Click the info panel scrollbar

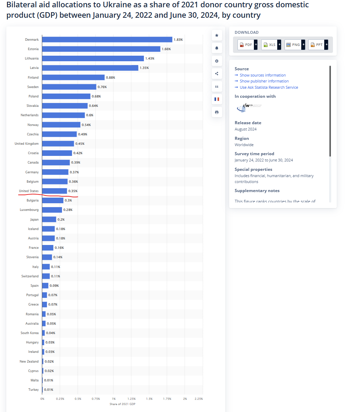pyautogui.click(x=330, y=111)
